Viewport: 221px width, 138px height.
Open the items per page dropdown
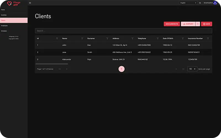192,69
